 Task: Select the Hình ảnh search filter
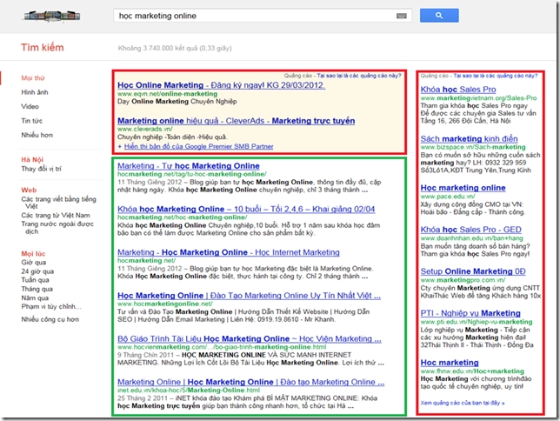coord(35,92)
